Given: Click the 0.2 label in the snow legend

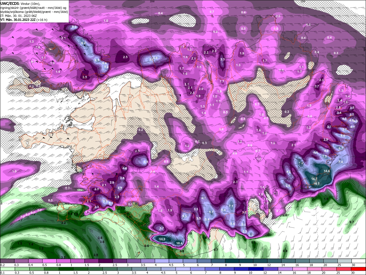Looking at the screenshot, I should 2,265.
